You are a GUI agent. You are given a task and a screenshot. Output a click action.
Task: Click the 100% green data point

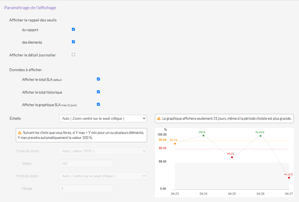203,136
